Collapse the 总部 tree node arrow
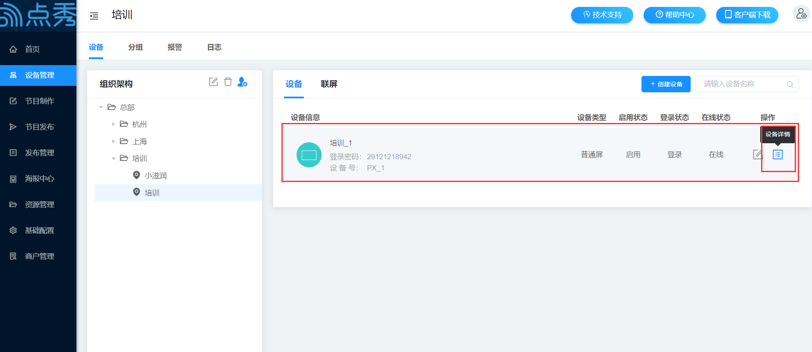The width and height of the screenshot is (812, 352). tap(101, 107)
